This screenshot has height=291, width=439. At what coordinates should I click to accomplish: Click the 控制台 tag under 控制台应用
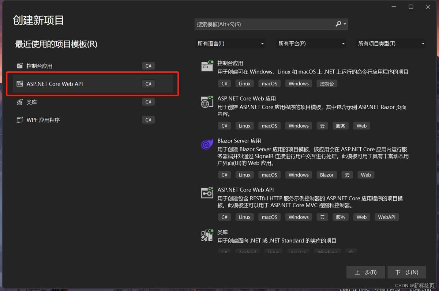click(327, 84)
